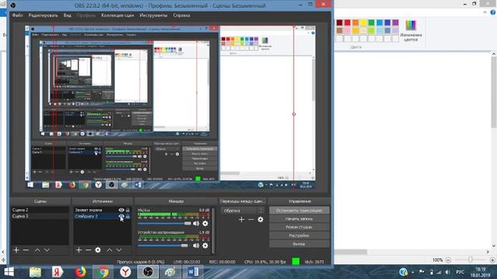The width and height of the screenshot is (497, 279).
Task: Click the Выход button
Action: click(299, 244)
